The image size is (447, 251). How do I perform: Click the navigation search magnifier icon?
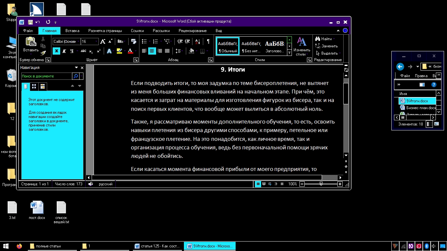click(x=75, y=76)
